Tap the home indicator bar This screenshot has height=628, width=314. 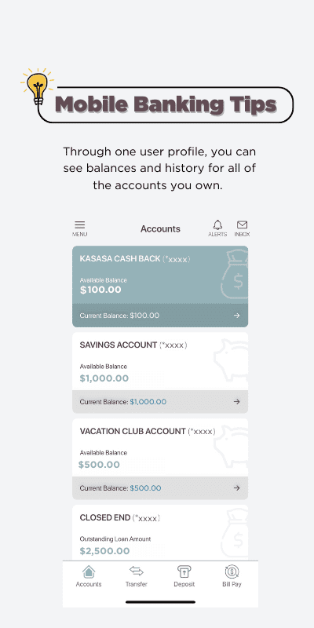pyautogui.click(x=160, y=602)
